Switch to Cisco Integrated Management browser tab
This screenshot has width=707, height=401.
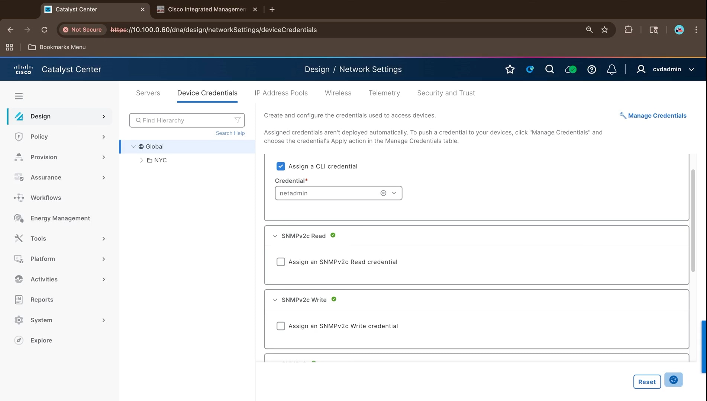[207, 9]
